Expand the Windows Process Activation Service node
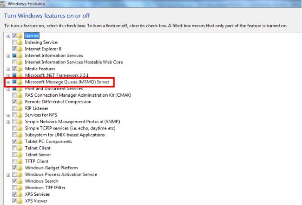Image resolution: width=302 pixels, height=205 pixels. [8, 175]
